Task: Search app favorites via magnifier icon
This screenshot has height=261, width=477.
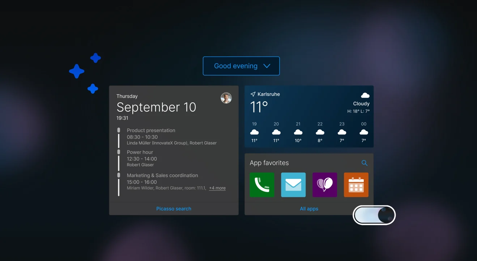Action: 365,163
